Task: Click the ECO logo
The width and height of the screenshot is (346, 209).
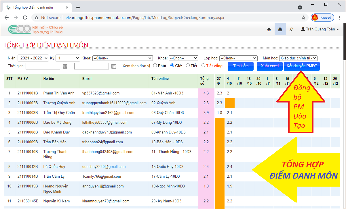Action: click(x=20, y=29)
